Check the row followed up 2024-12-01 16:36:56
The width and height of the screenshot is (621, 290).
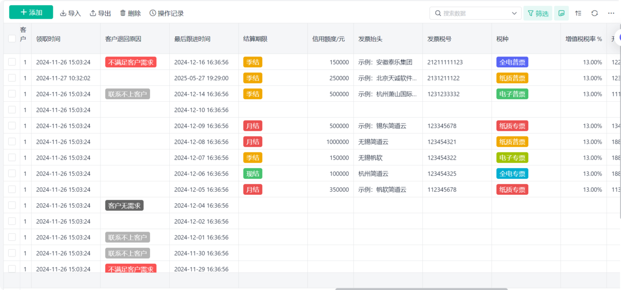pos(12,237)
